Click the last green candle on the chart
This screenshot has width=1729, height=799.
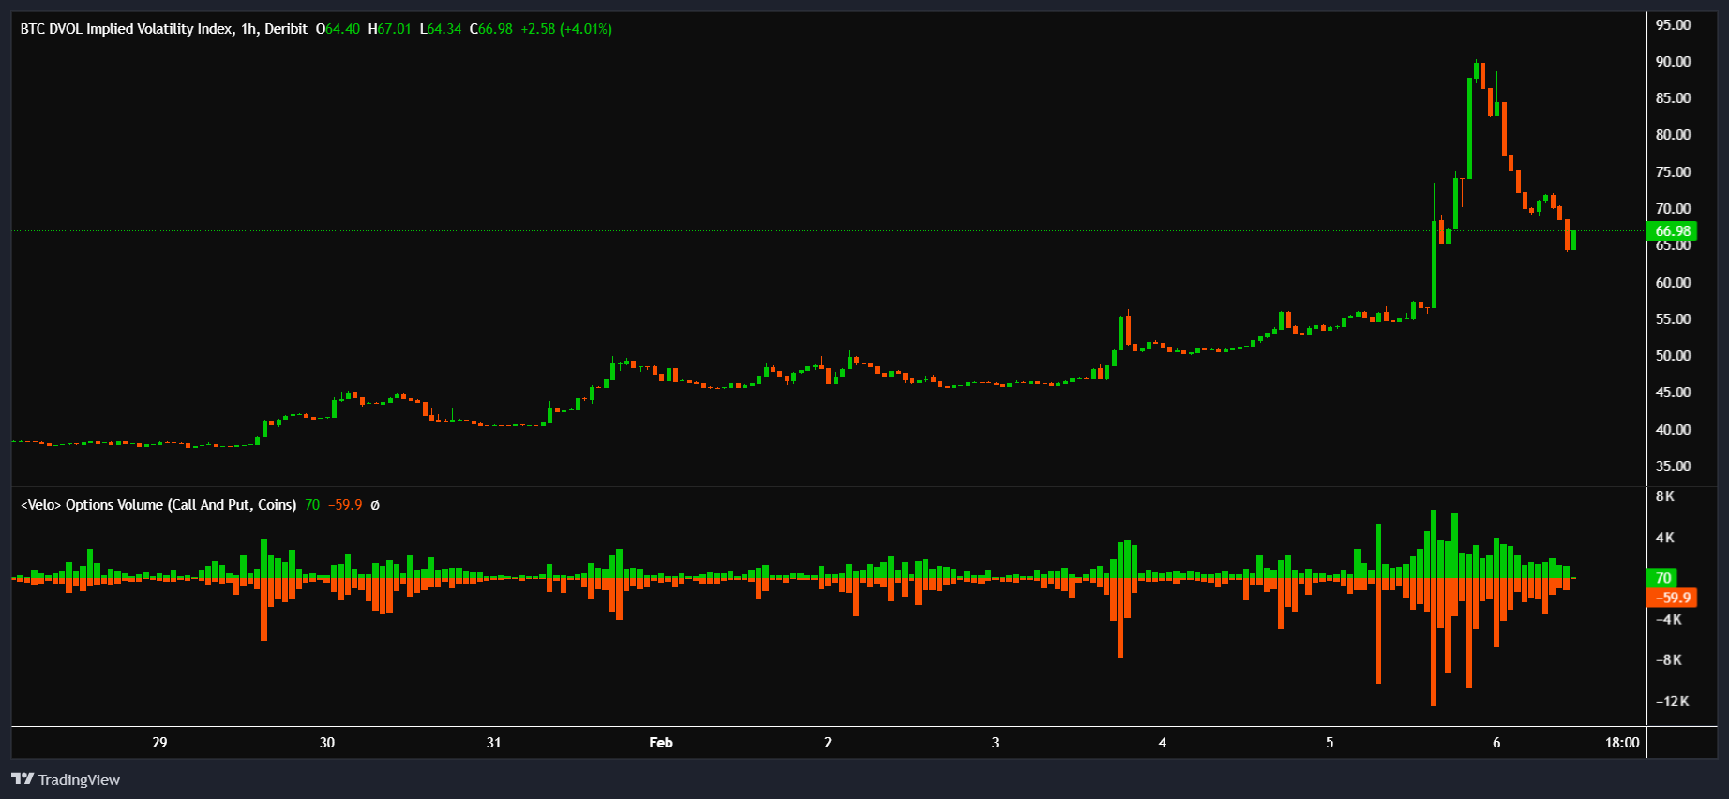(x=1573, y=241)
